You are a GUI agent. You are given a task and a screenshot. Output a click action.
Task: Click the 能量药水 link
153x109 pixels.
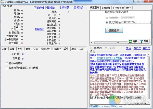pos(39,29)
